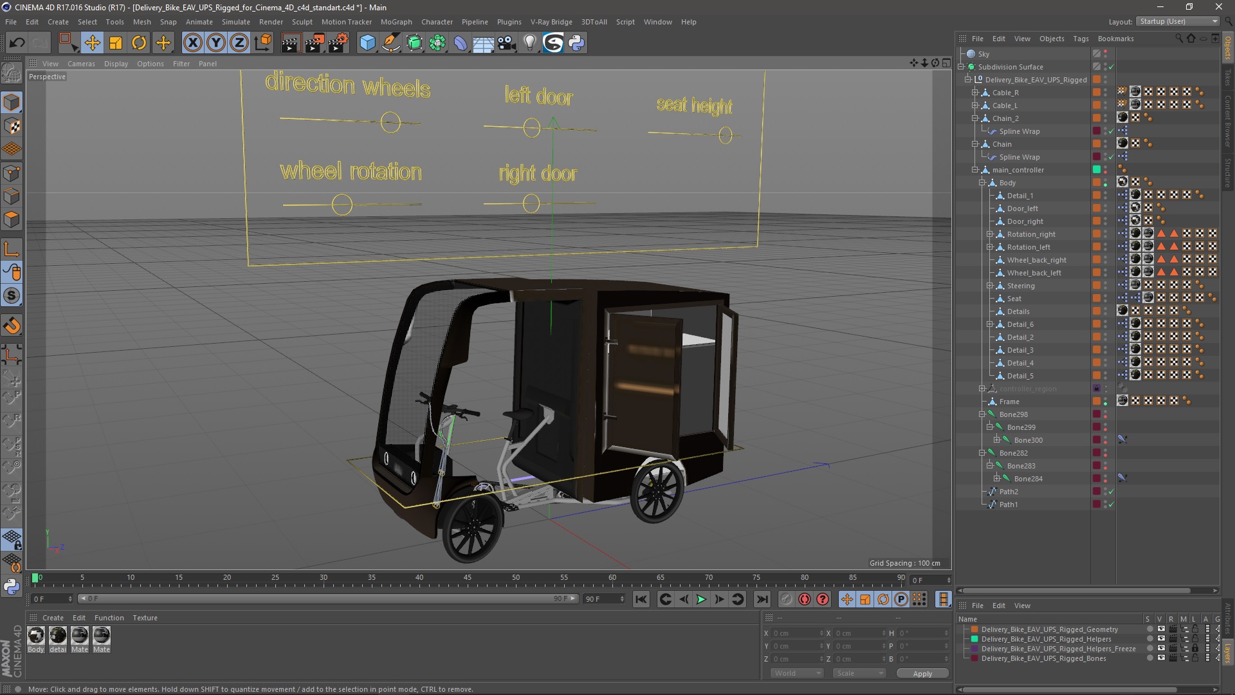Expand the Rotation_right tree node

(x=990, y=234)
